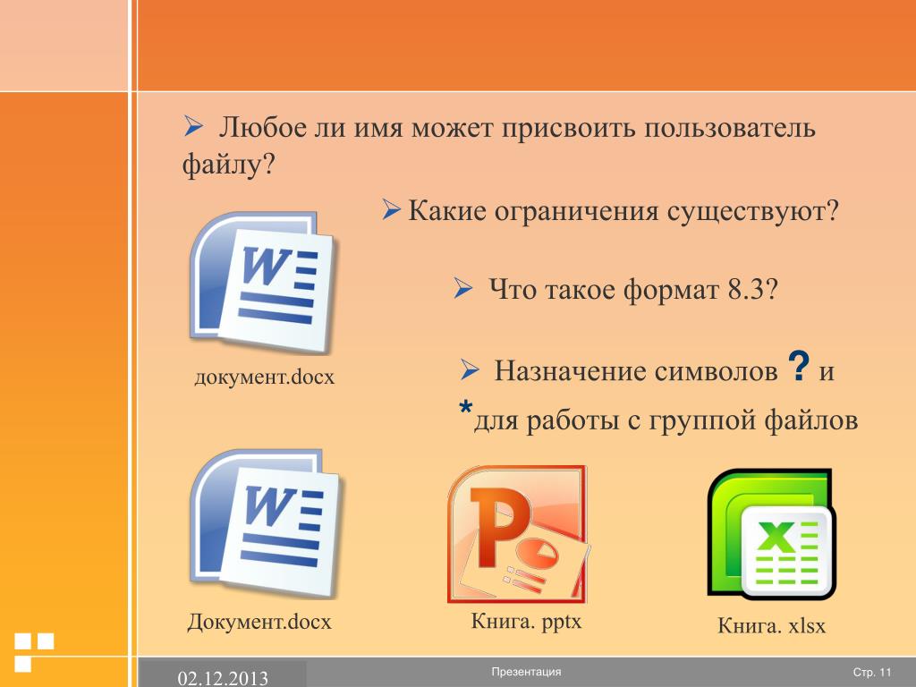Click the PowerPoint icon above Книга. pptx
This screenshot has height=687, width=916.
point(518,534)
